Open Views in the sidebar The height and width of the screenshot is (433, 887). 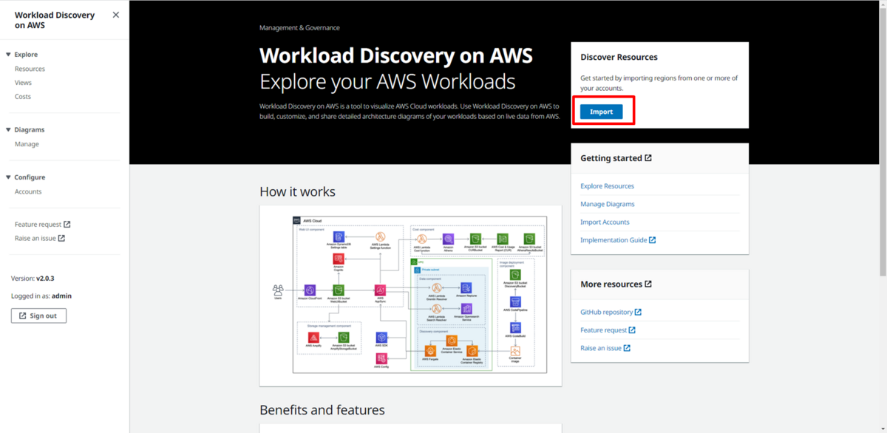23,83
